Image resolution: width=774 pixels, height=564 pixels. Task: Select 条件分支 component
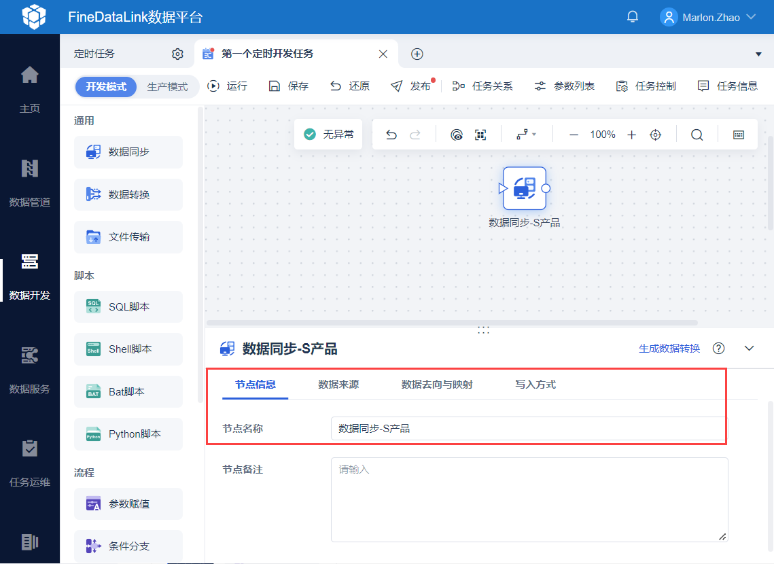[x=128, y=546]
